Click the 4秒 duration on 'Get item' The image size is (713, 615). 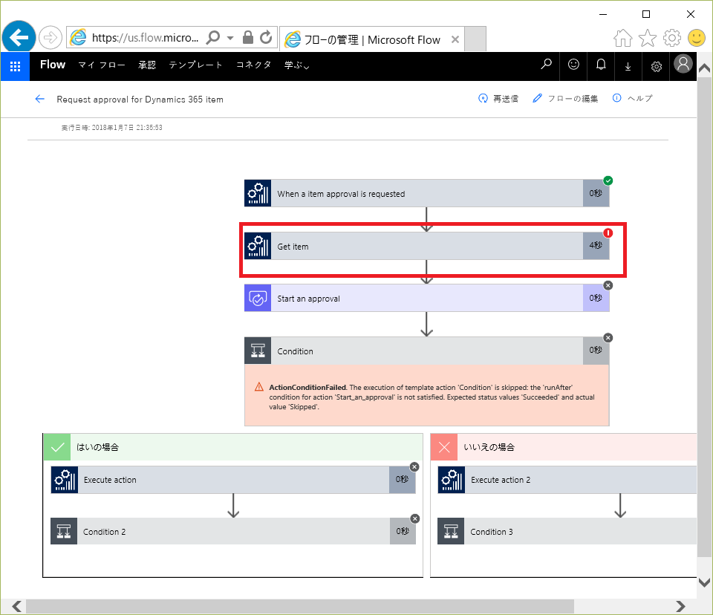point(596,246)
